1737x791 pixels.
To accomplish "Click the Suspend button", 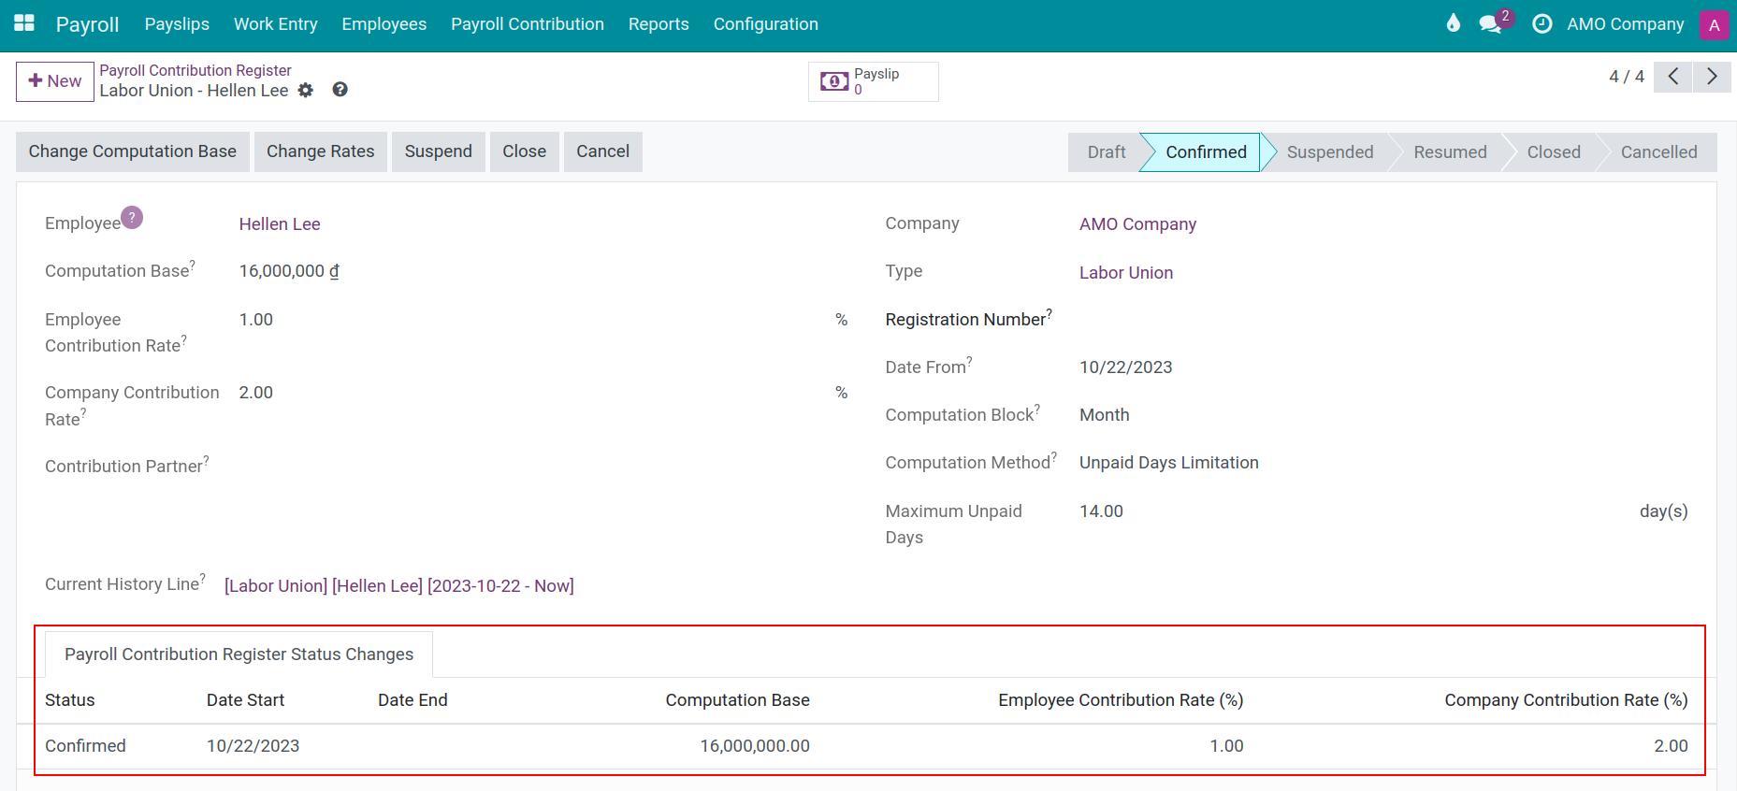I will (439, 151).
